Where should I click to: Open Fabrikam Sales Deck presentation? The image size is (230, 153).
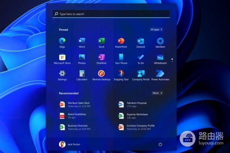[x=75, y=104]
